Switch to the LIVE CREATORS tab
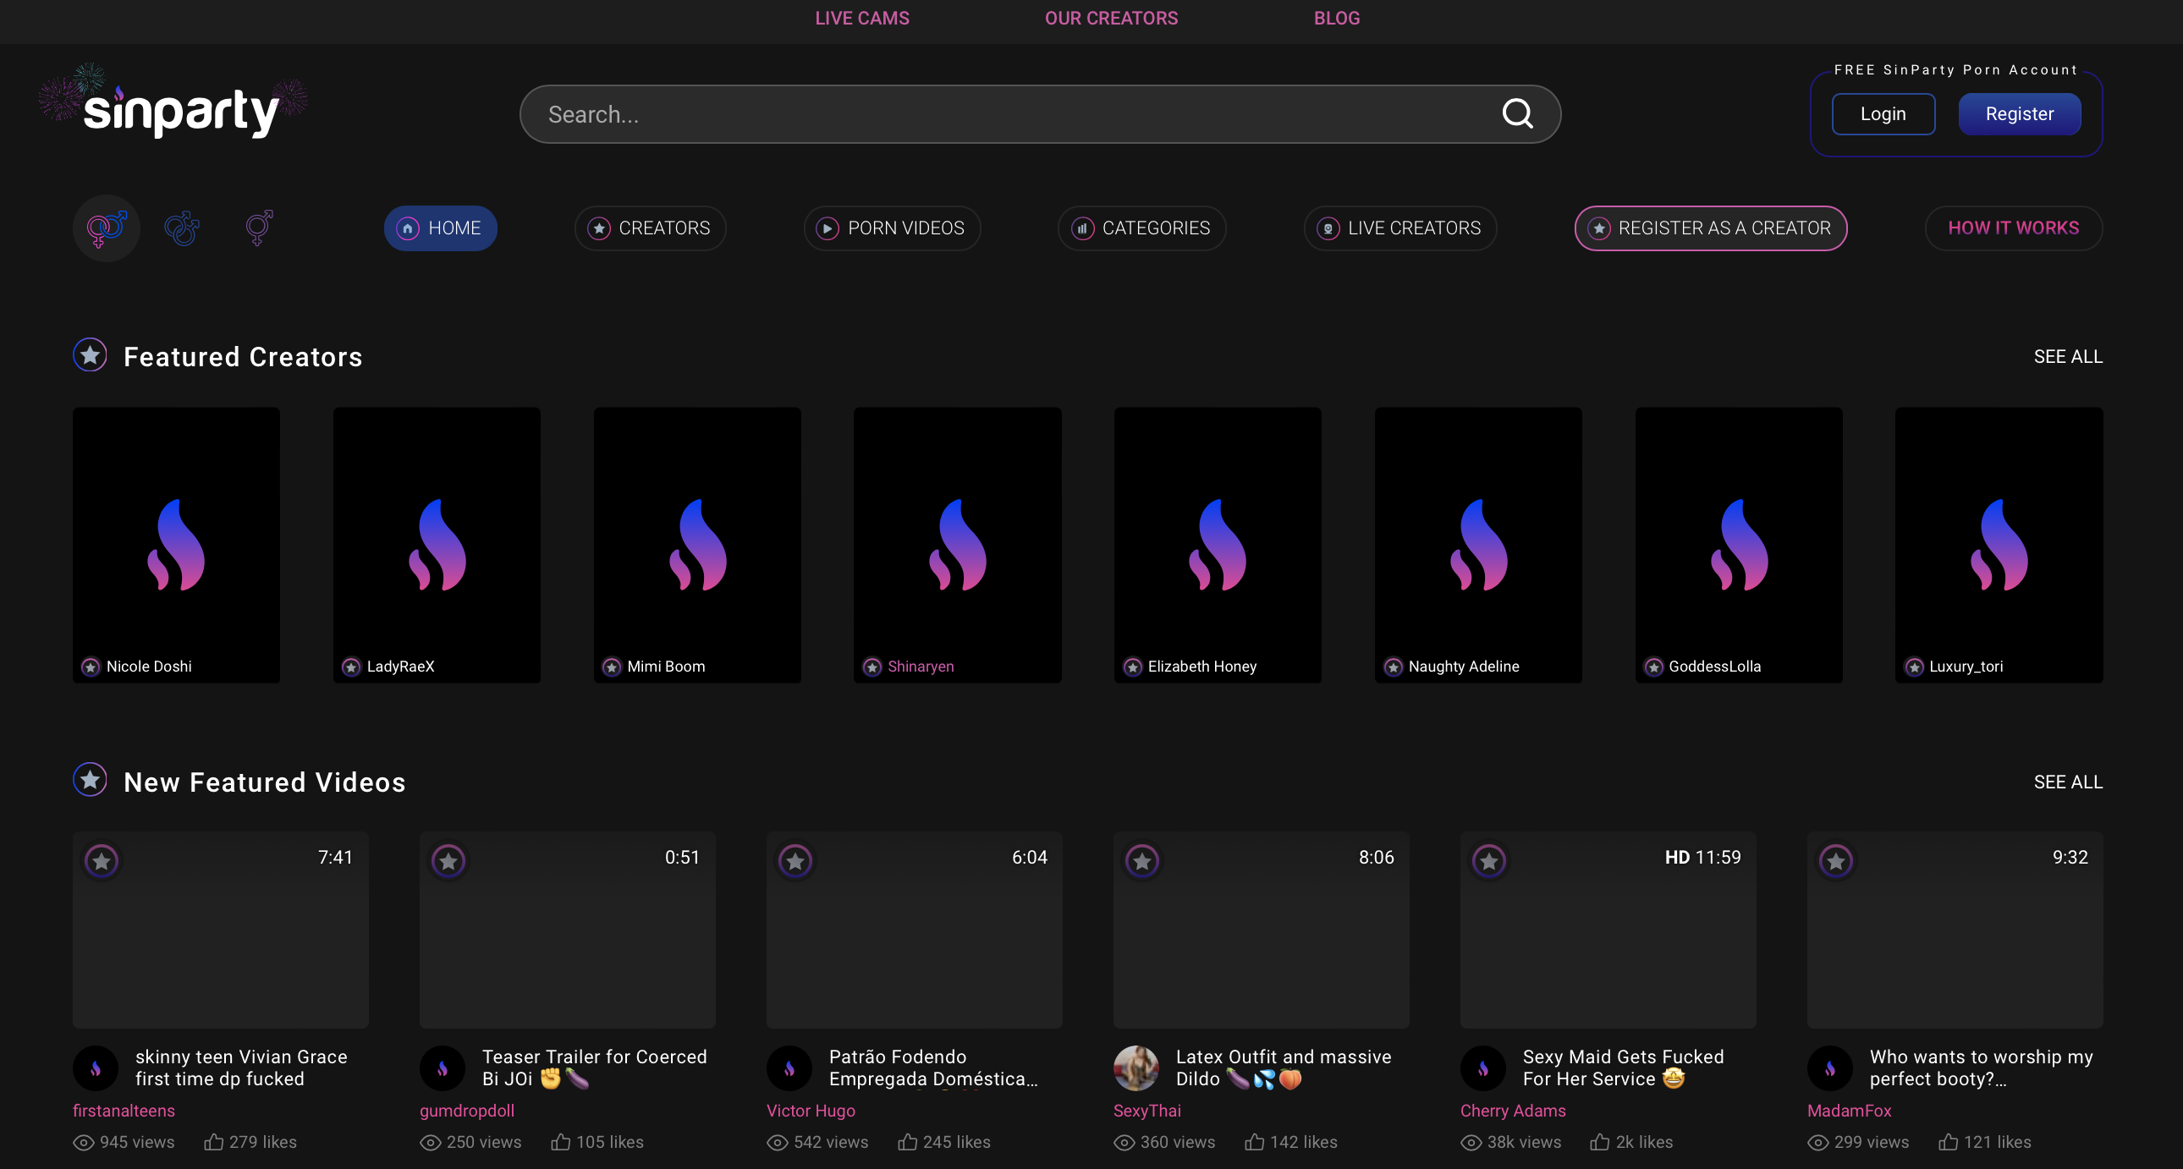This screenshot has width=2183, height=1169. (1400, 228)
